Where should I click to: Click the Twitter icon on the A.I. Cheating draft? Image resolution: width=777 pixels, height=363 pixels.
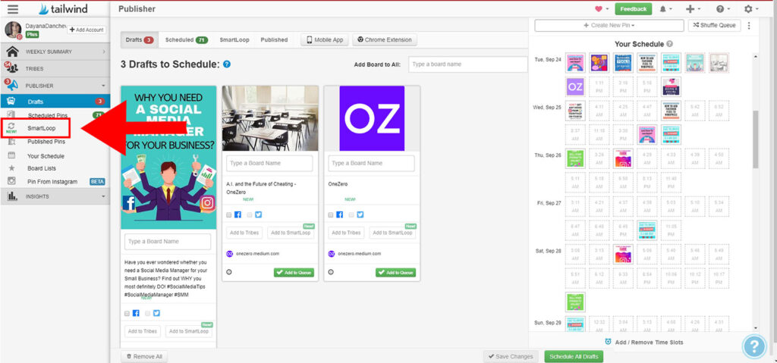(x=258, y=214)
